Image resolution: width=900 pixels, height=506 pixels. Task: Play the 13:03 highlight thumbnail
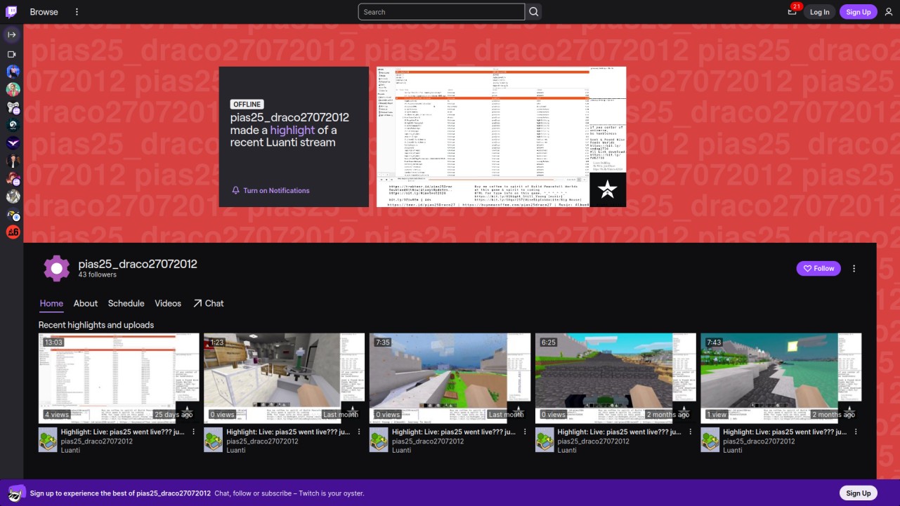pyautogui.click(x=119, y=378)
